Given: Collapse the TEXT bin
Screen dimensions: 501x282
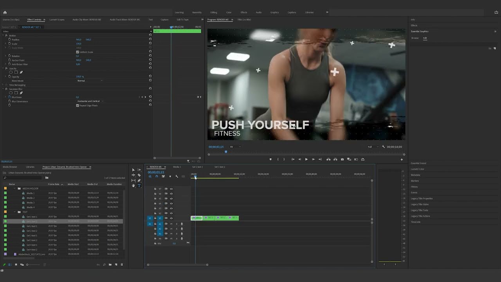Looking at the screenshot, I should [15, 212].
